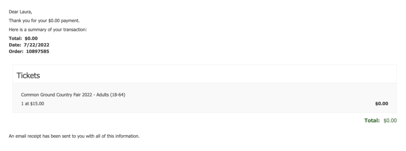406x151 pixels.
Task: Click the order number 10897585
Action: 38,51
